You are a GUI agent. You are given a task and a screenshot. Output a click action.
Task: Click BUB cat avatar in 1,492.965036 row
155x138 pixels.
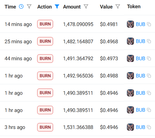[130, 76]
